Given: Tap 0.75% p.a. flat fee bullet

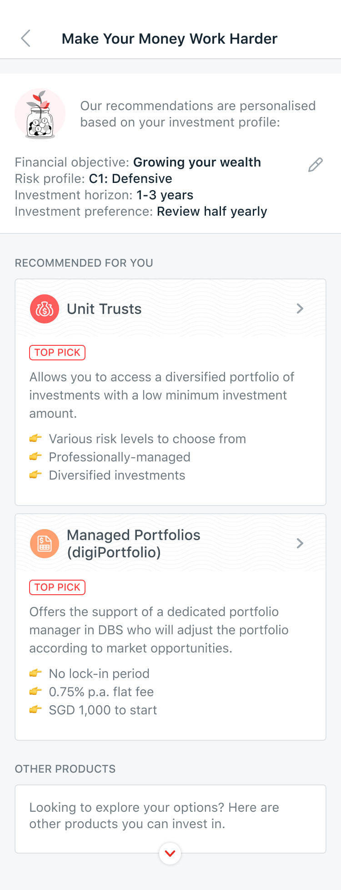Looking at the screenshot, I should coord(101,692).
